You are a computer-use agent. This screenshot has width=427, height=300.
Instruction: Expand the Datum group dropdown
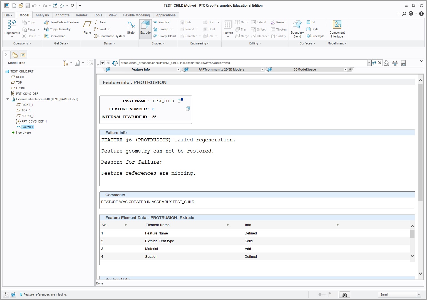[110, 43]
